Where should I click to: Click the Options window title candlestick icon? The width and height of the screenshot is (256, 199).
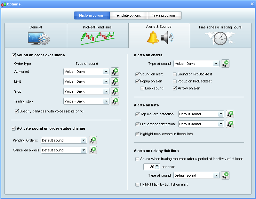[x=4, y=4]
